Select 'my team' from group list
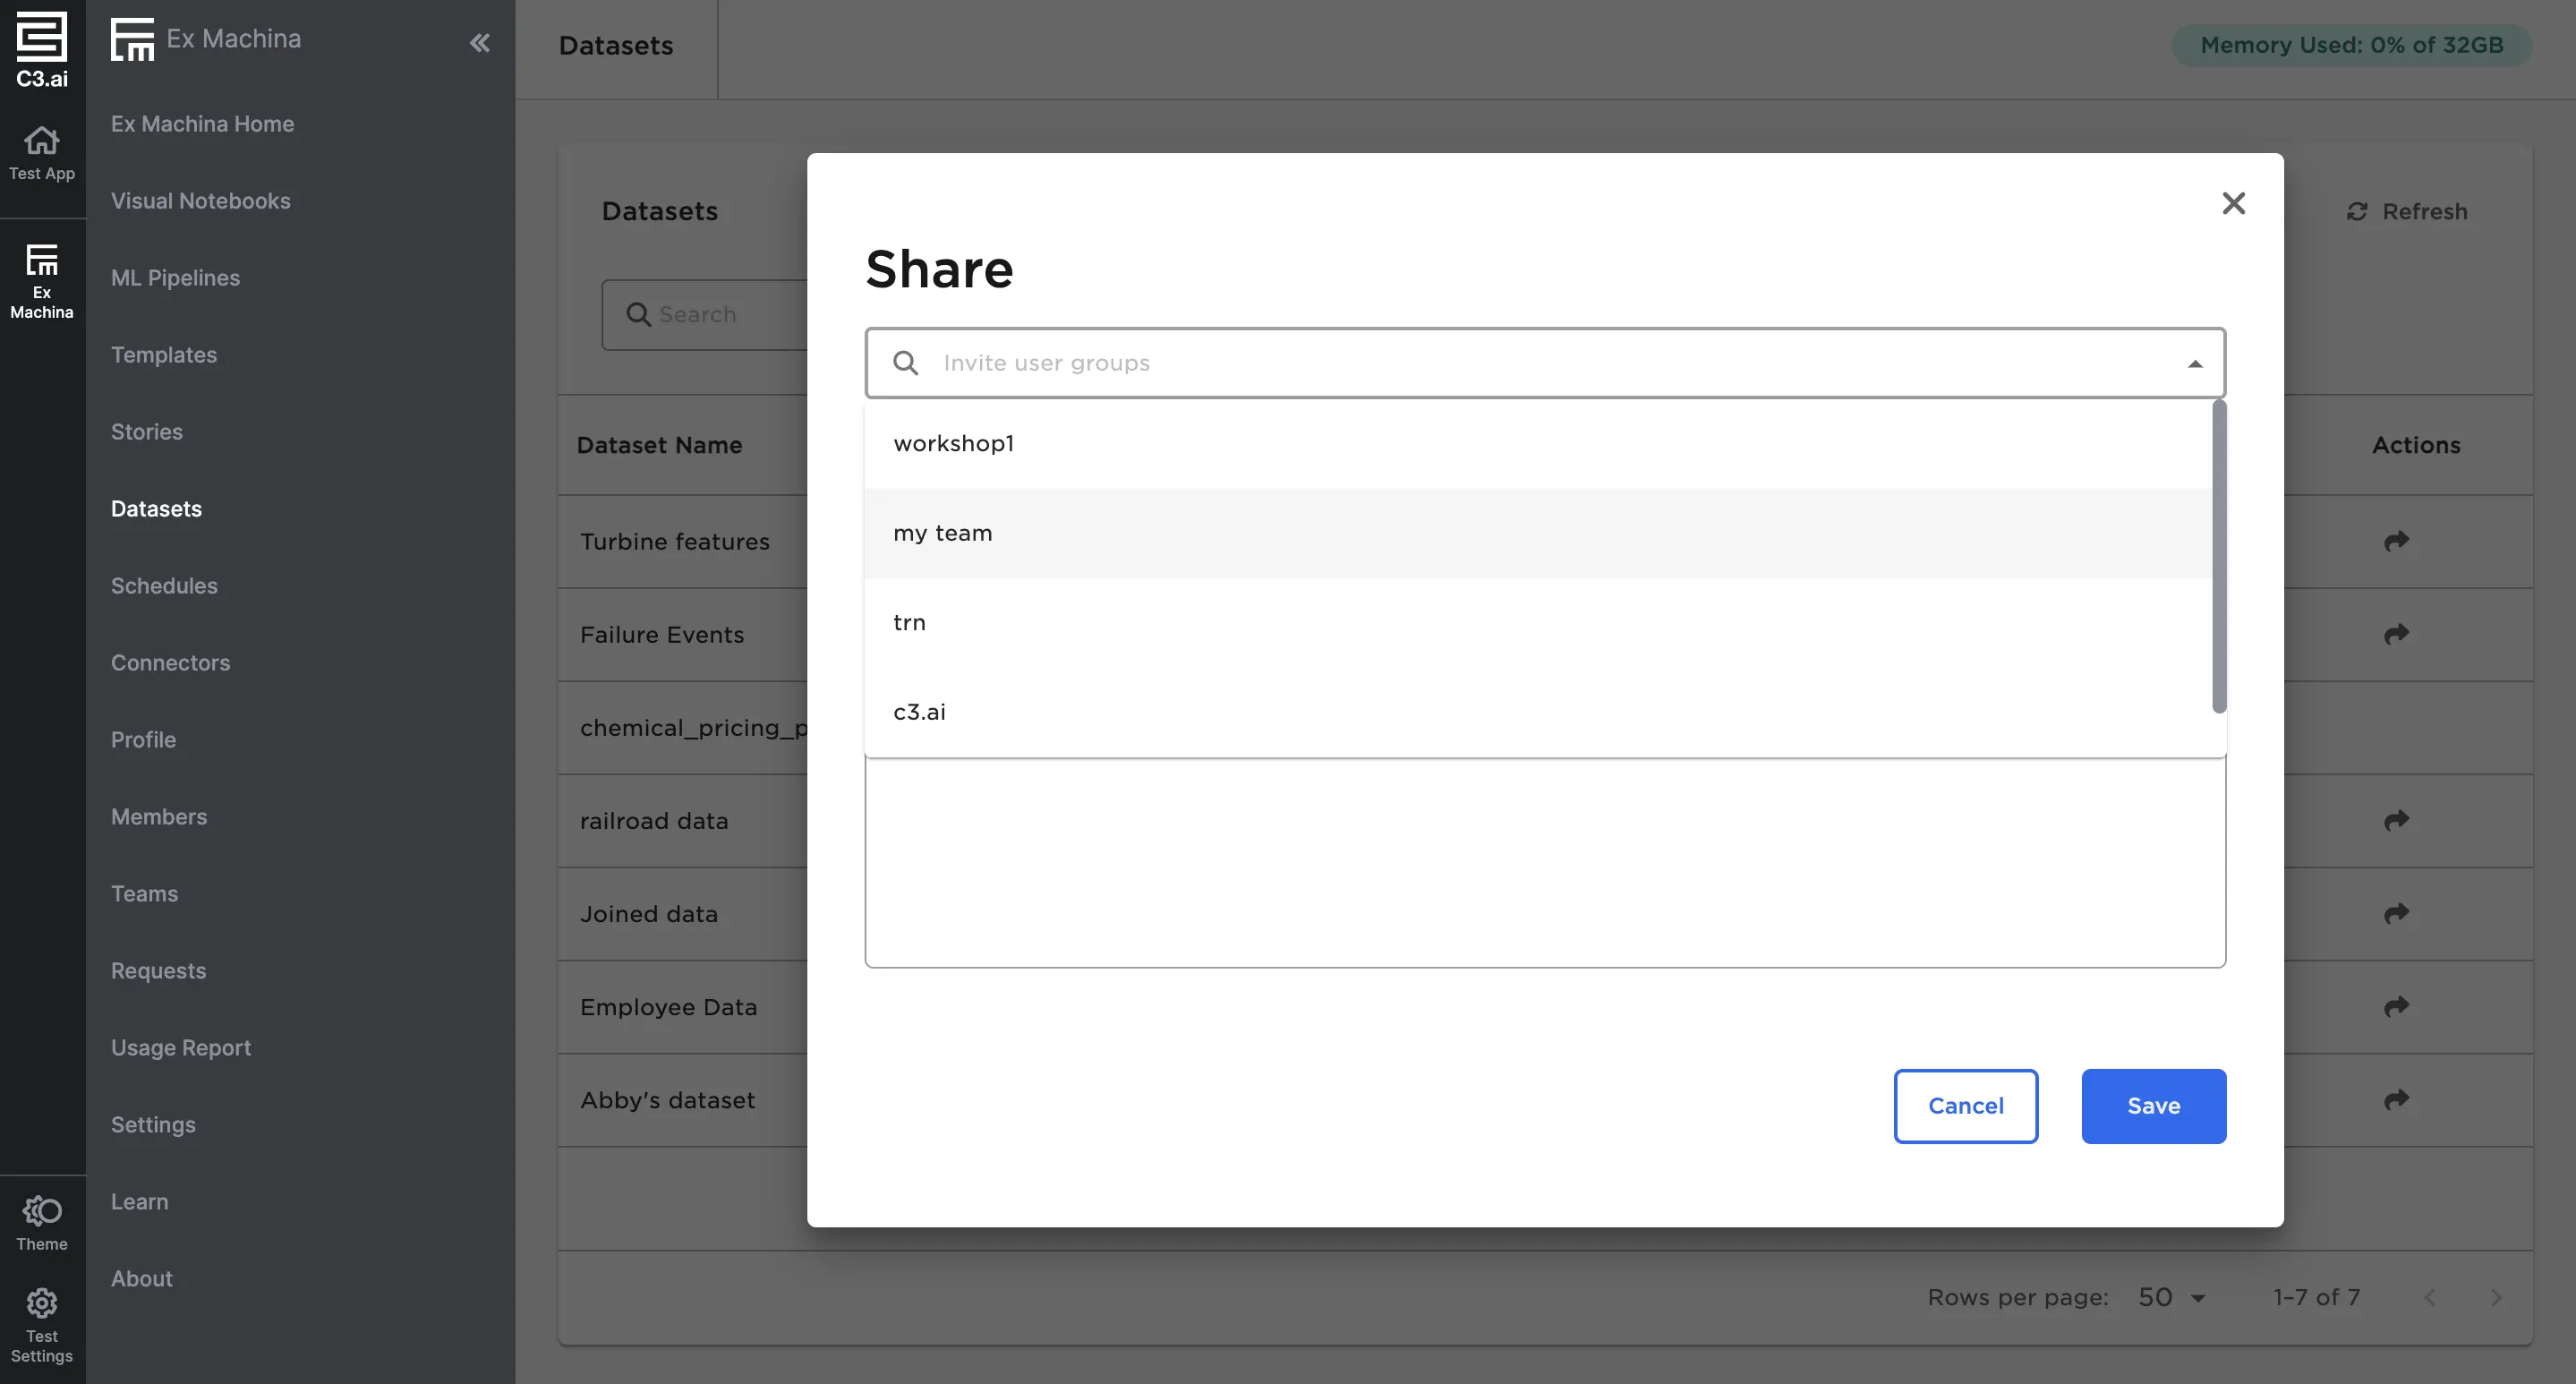The image size is (2576, 1384). [x=943, y=533]
